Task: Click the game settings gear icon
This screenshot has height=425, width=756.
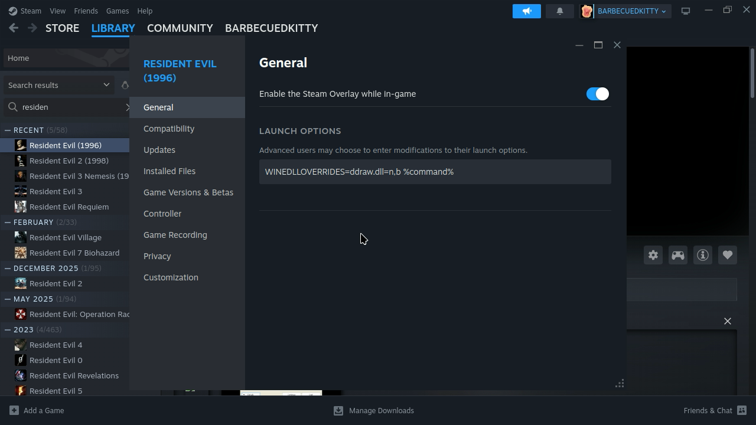Action: [x=653, y=255]
